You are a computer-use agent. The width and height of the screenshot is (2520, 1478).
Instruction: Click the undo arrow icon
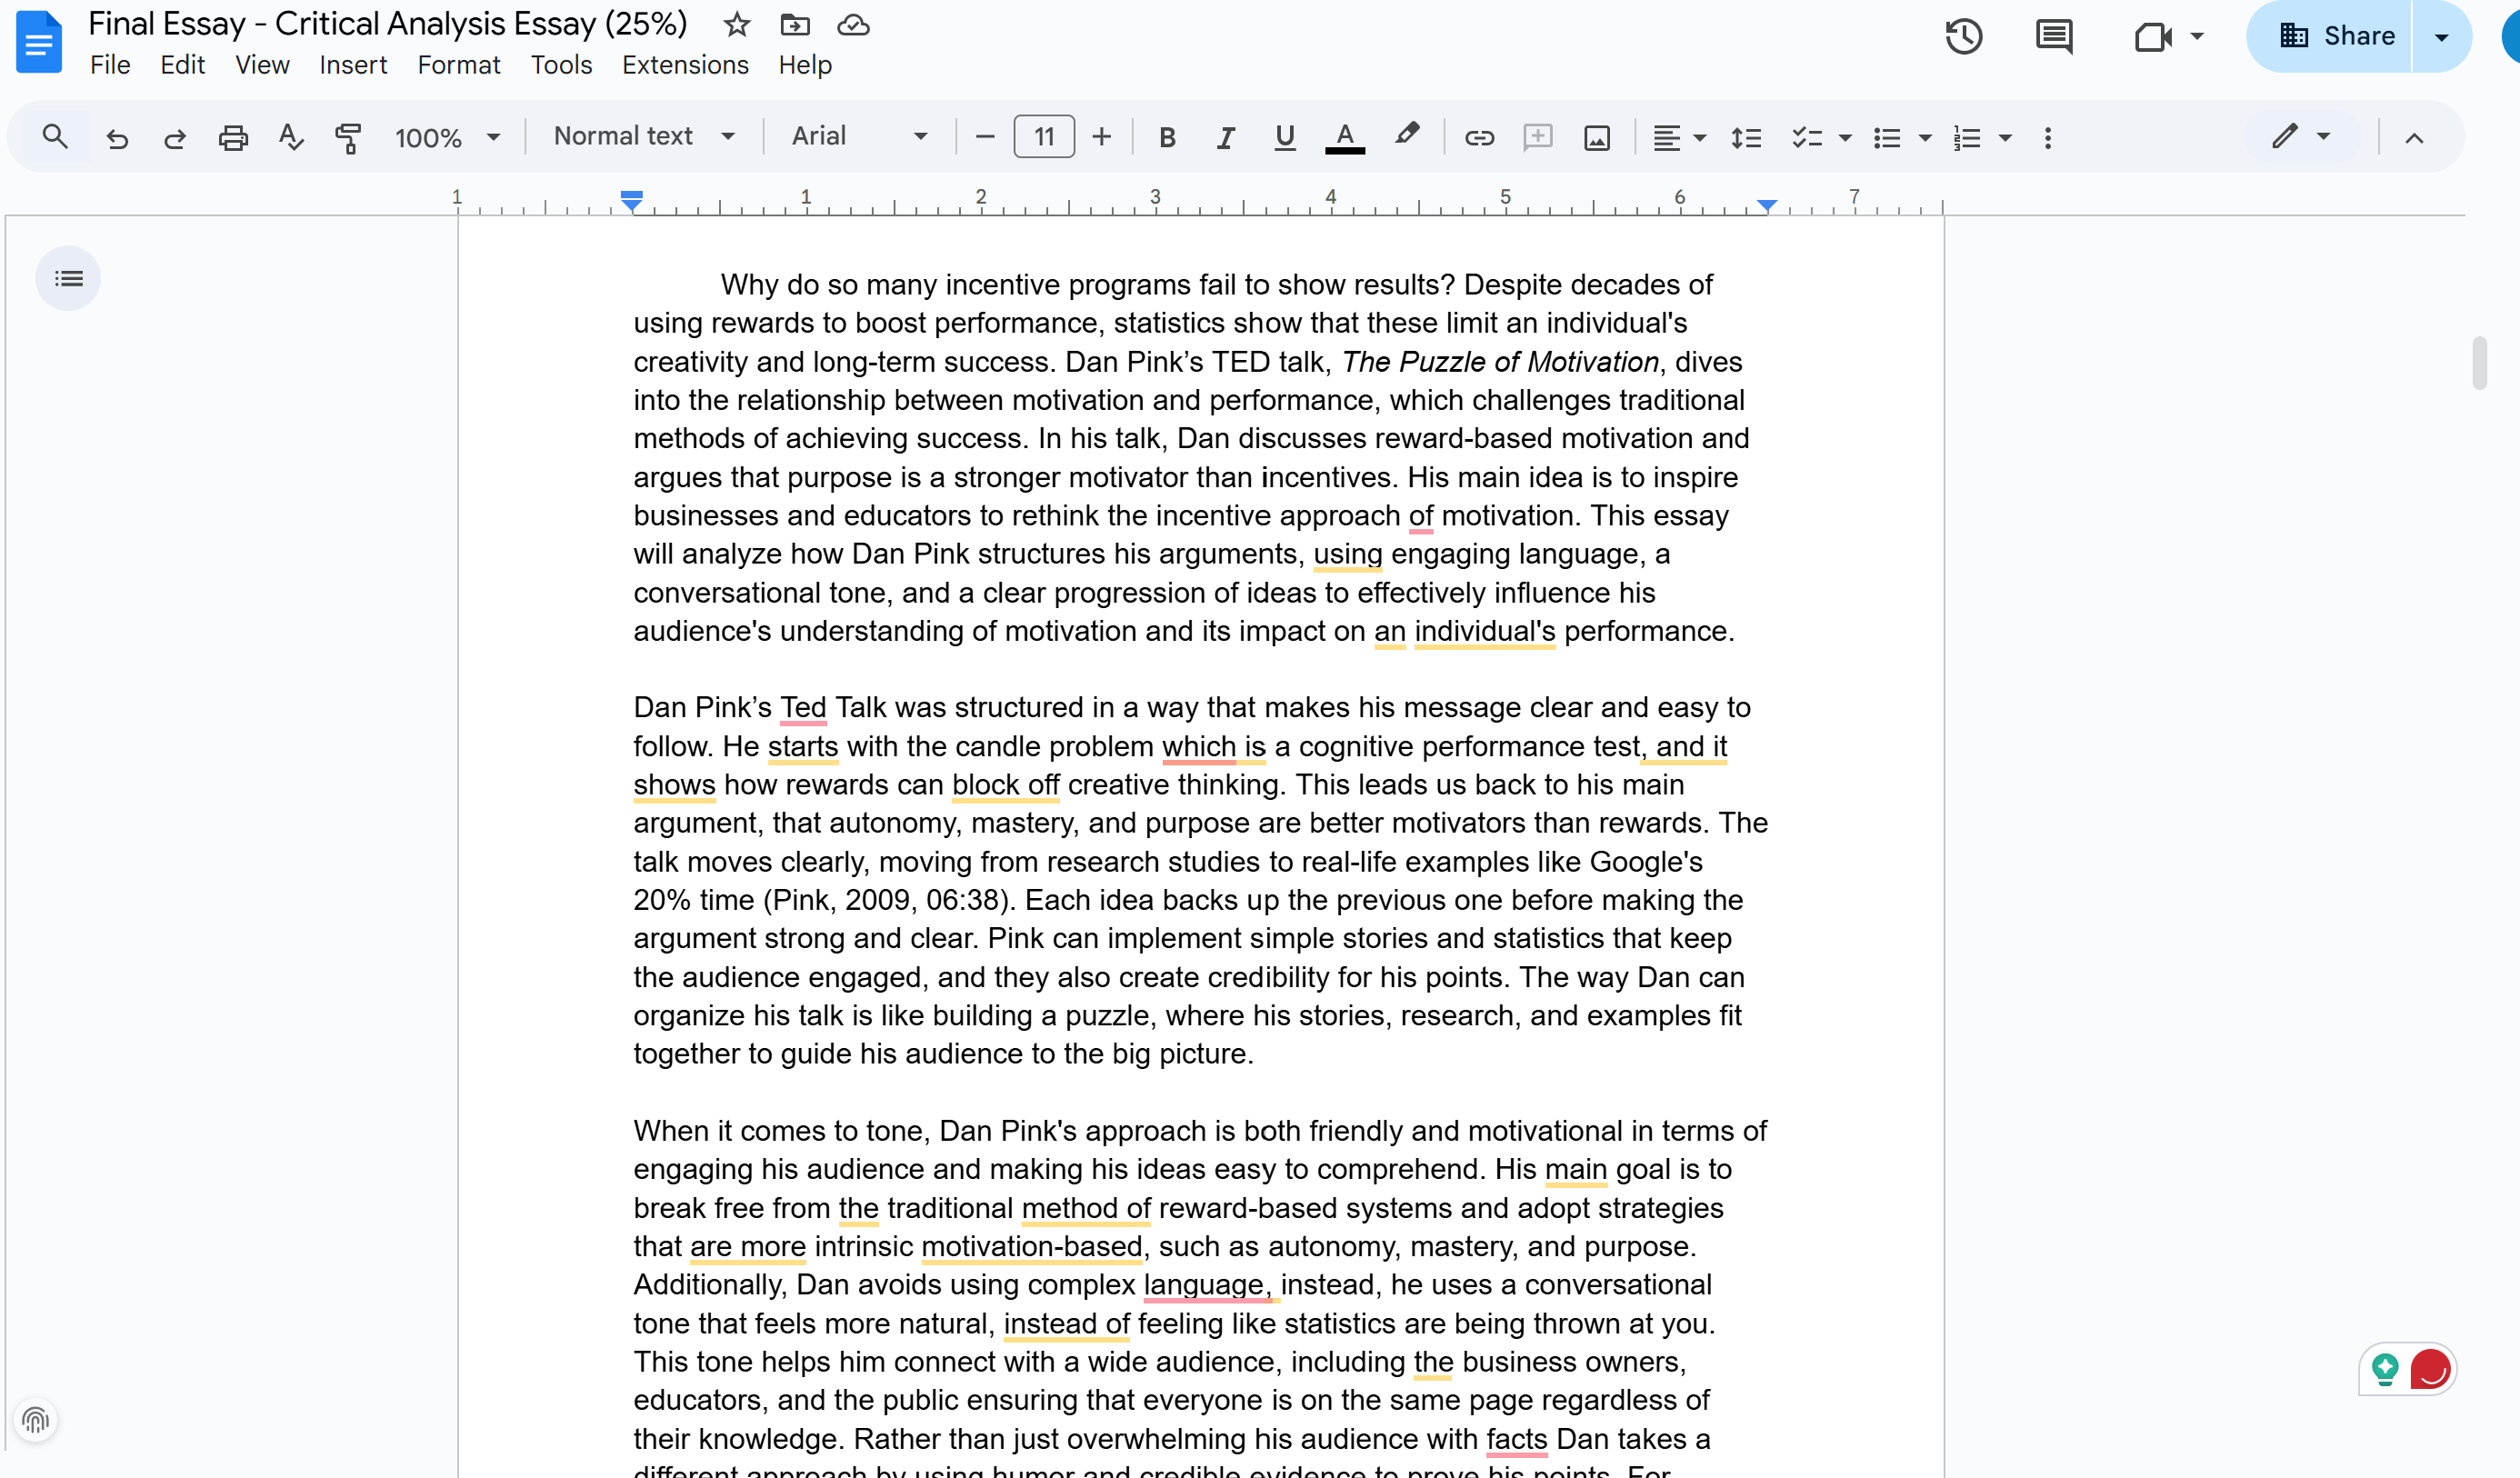[x=117, y=137]
